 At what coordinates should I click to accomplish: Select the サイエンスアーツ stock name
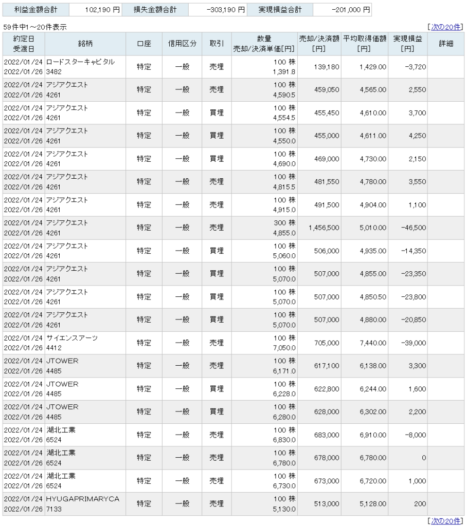72,338
